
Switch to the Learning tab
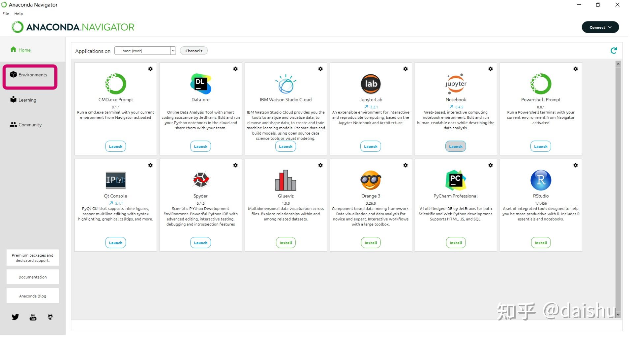[23, 100]
